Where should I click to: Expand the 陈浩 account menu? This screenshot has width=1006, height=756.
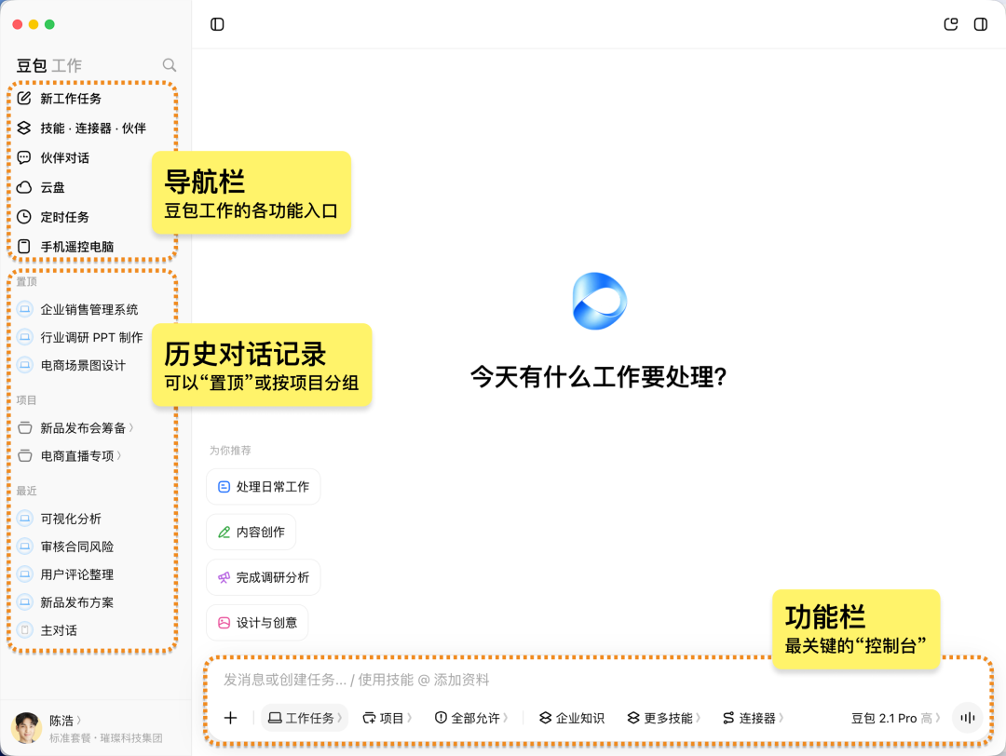pos(65,721)
